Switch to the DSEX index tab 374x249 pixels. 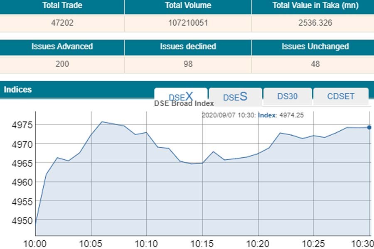pyautogui.click(x=181, y=97)
